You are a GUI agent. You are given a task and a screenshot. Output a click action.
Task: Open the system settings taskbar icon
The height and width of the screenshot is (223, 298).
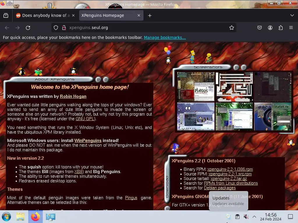tap(51, 217)
